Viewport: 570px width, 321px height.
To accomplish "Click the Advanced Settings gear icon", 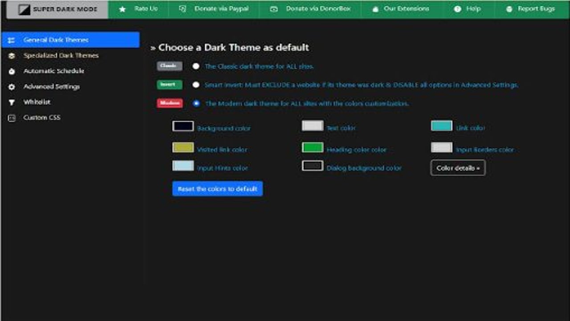I will point(12,87).
